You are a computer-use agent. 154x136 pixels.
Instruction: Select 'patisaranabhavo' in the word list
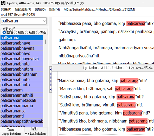point(22,54)
